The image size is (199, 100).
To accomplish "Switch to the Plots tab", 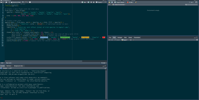I will pos(114,37).
